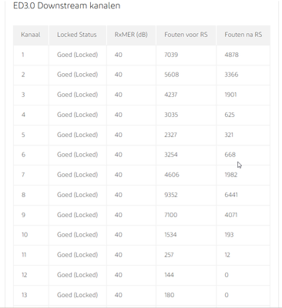Select Goed (Locked) status for channel 2
The height and width of the screenshot is (308, 282).
[77, 75]
